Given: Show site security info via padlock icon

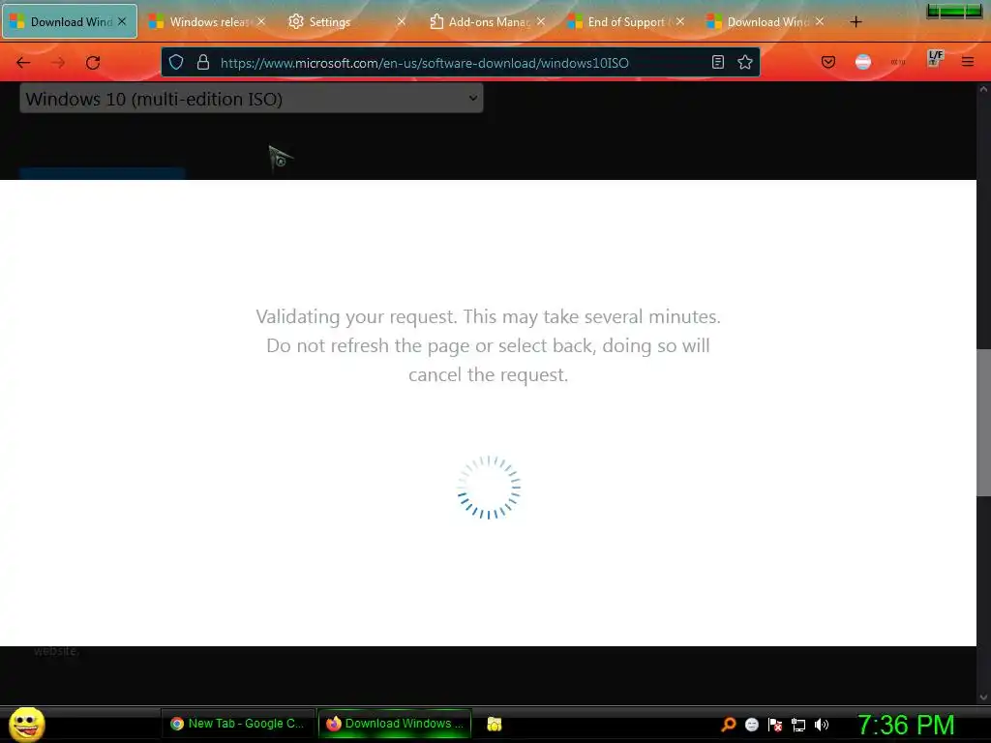Looking at the screenshot, I should 203,62.
